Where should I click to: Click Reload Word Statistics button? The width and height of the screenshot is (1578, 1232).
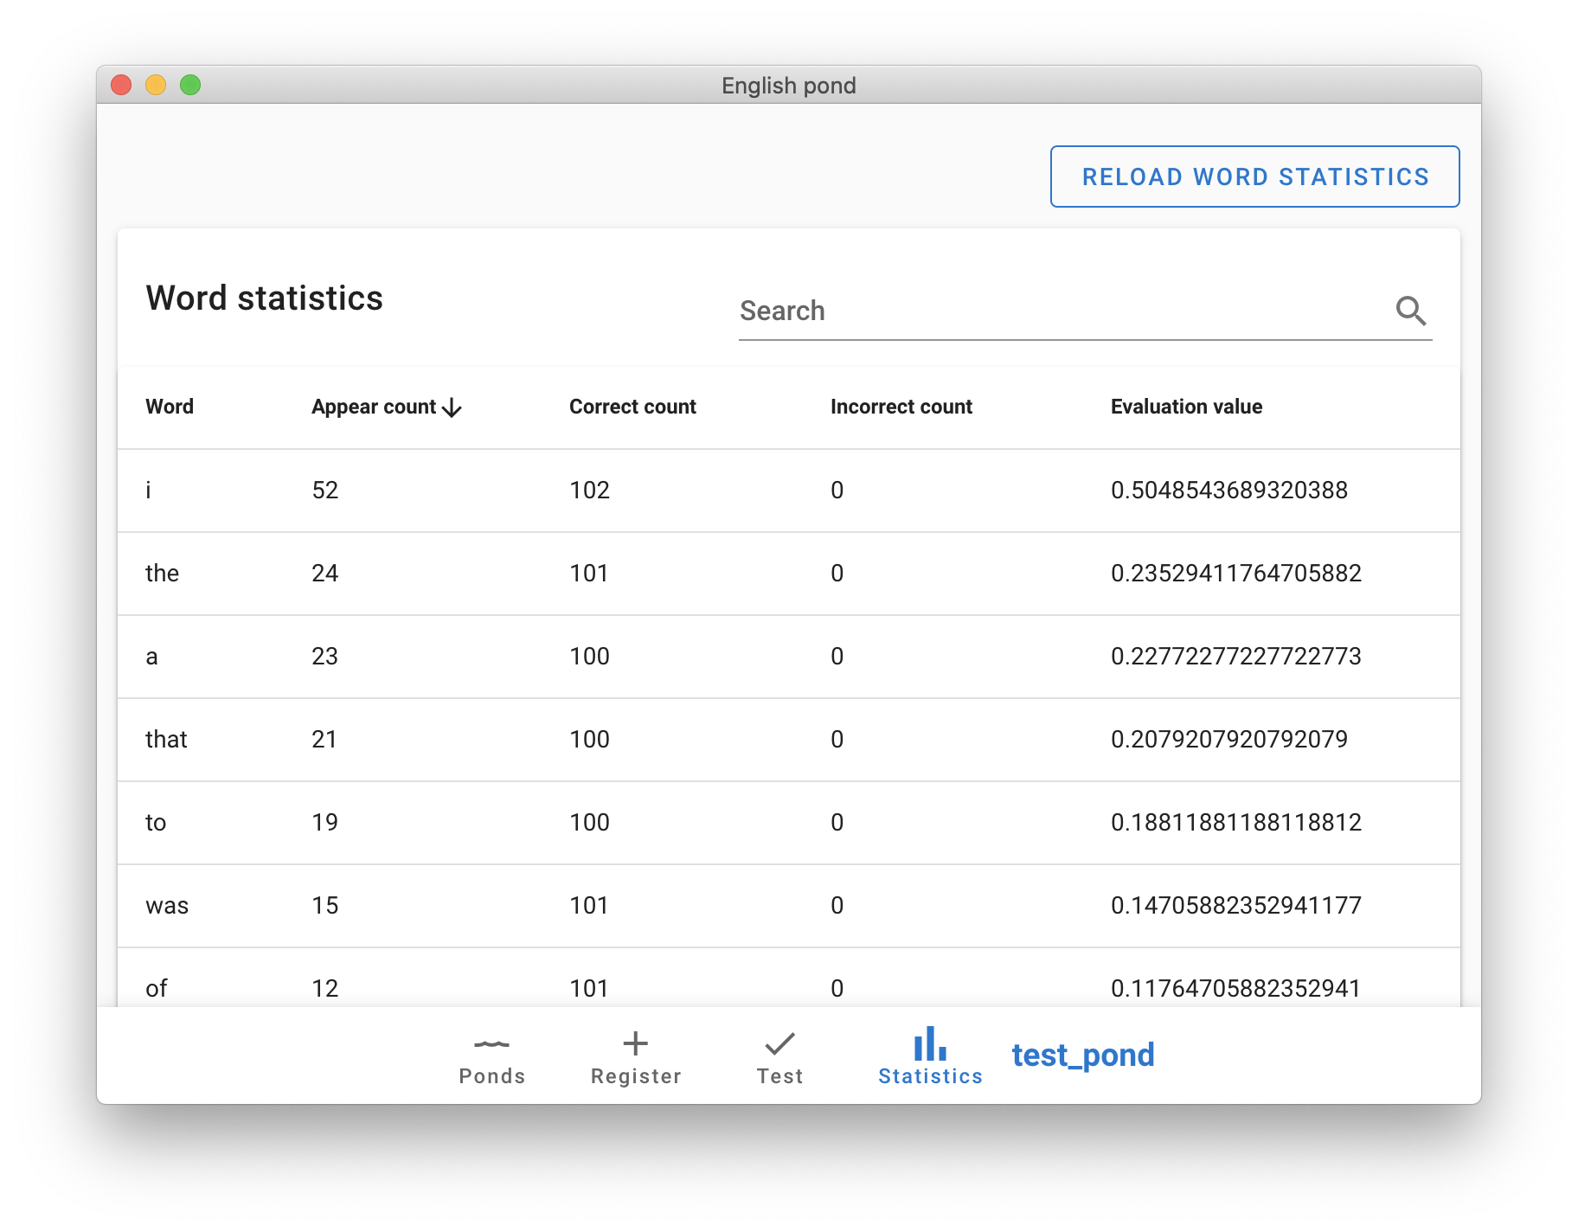coord(1254,176)
